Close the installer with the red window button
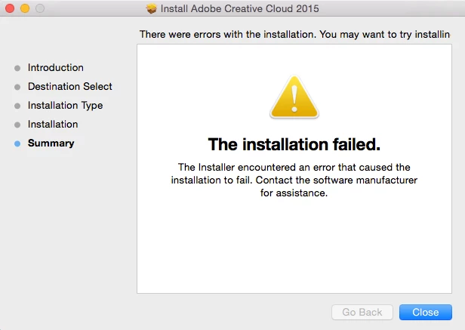This screenshot has height=330, width=465. 10,8
